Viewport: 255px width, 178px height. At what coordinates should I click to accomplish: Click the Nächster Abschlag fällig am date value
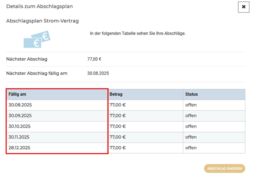98,73
